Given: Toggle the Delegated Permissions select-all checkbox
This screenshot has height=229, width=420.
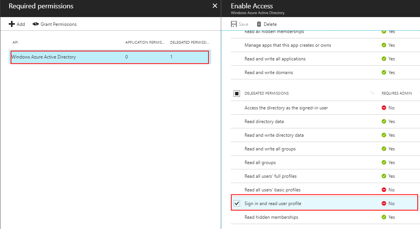Looking at the screenshot, I should click(x=237, y=93).
